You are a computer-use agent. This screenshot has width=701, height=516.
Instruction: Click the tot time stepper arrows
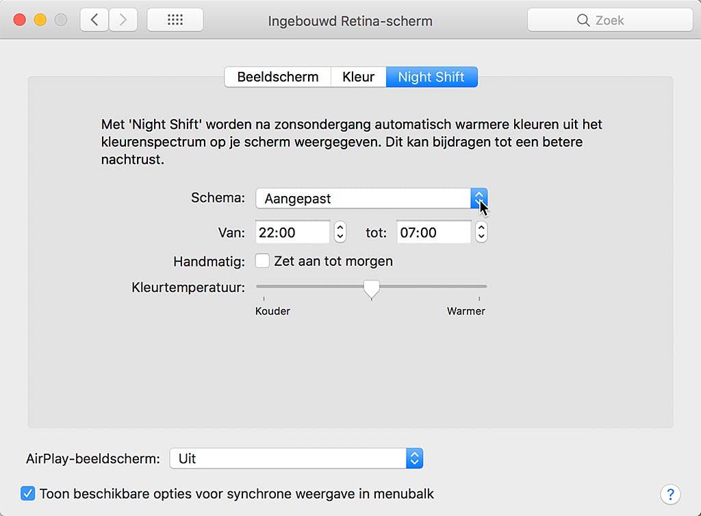point(481,232)
